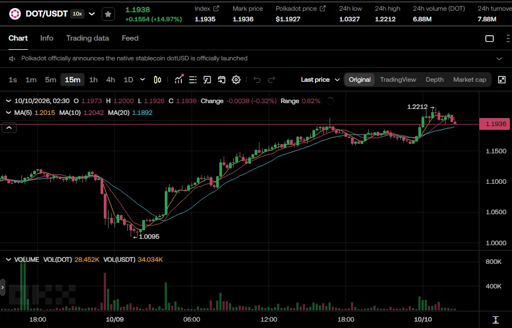Image resolution: width=512 pixels, height=328 pixels.
Task: Switch to the TradingView chart
Action: point(398,80)
